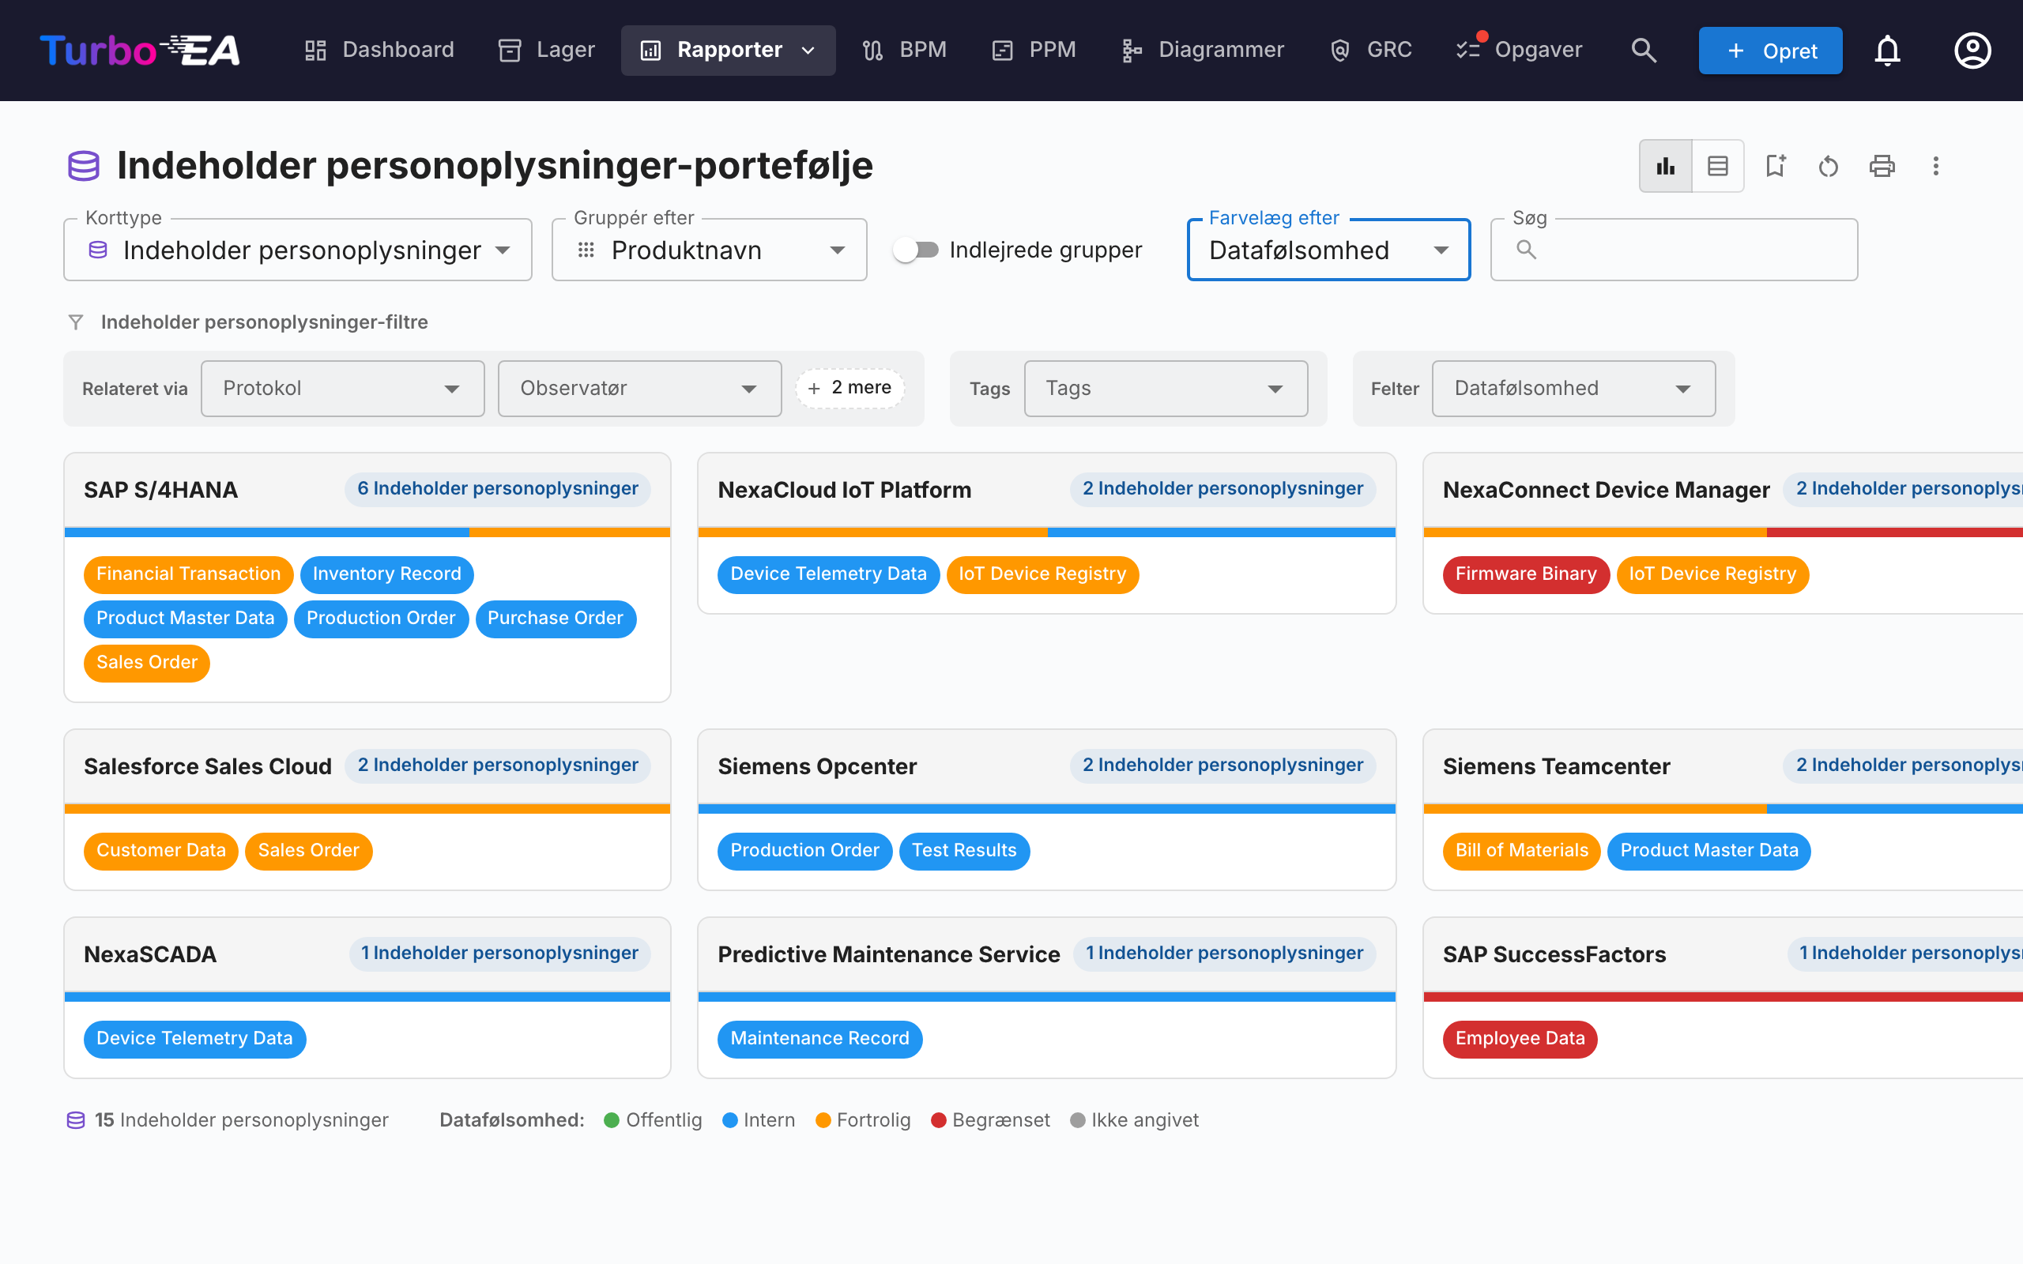Expand the Protokol relation filter
The width and height of the screenshot is (2023, 1264).
point(343,389)
